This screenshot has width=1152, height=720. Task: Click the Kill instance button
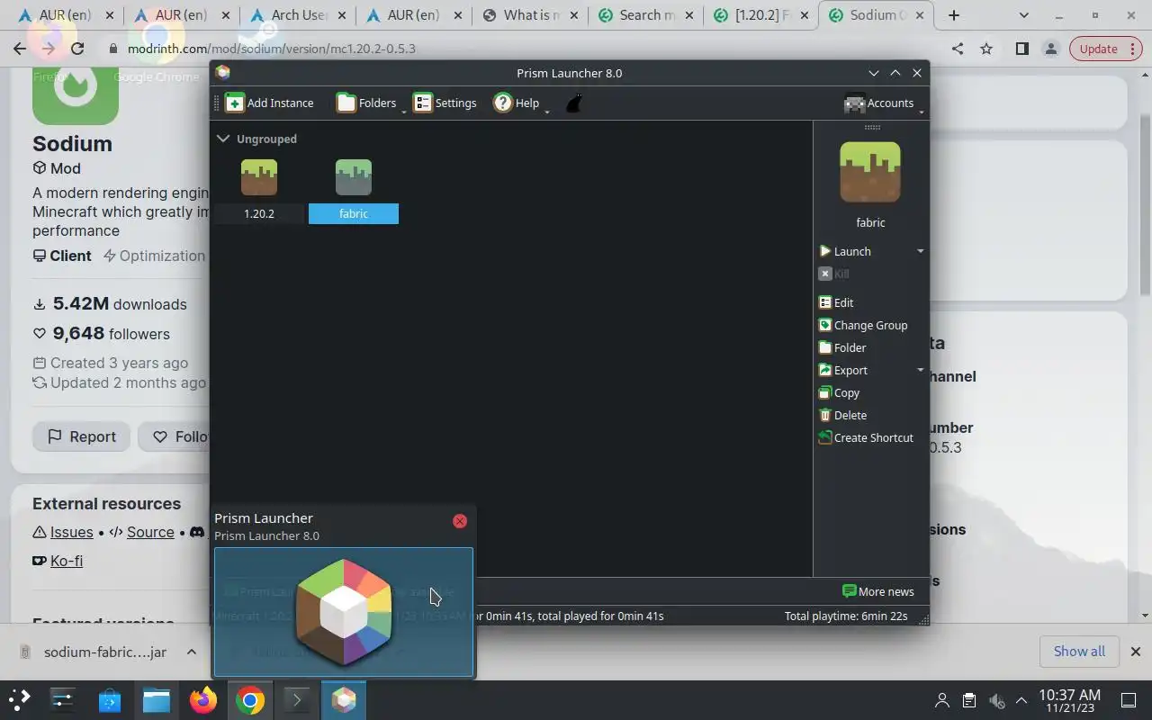point(833,274)
